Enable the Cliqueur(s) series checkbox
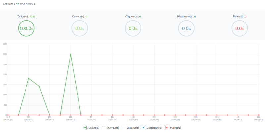The image size is (265, 133). (x=123, y=128)
